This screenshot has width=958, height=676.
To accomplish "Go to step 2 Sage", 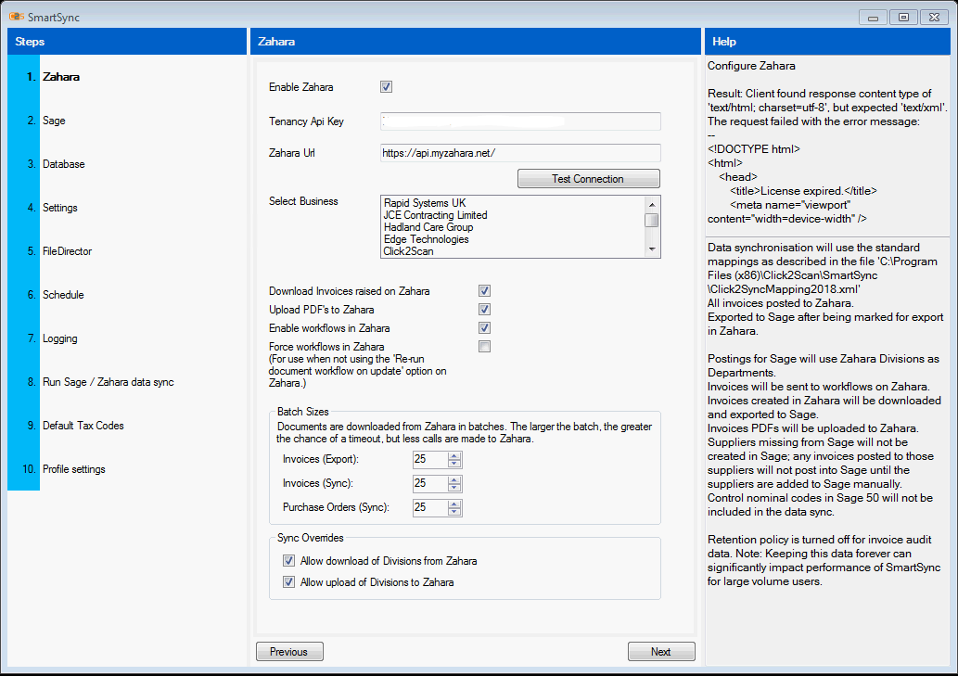I will (54, 121).
